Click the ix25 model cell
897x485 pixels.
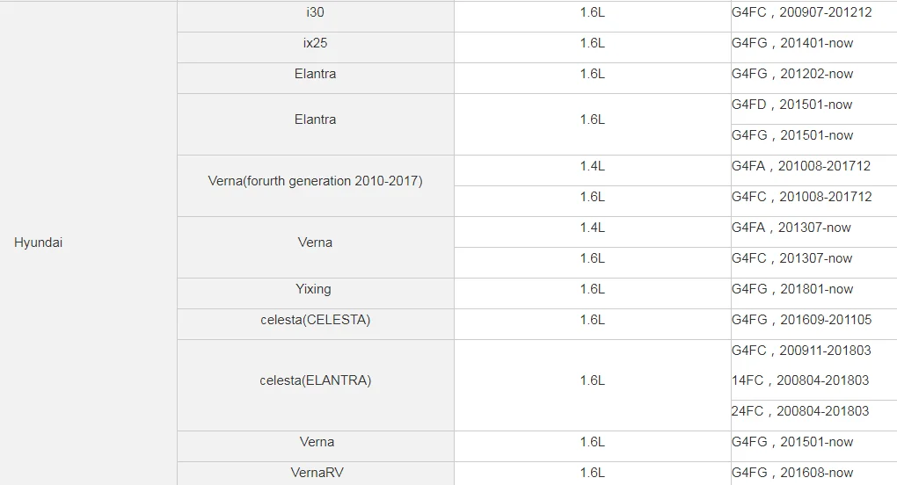click(315, 43)
